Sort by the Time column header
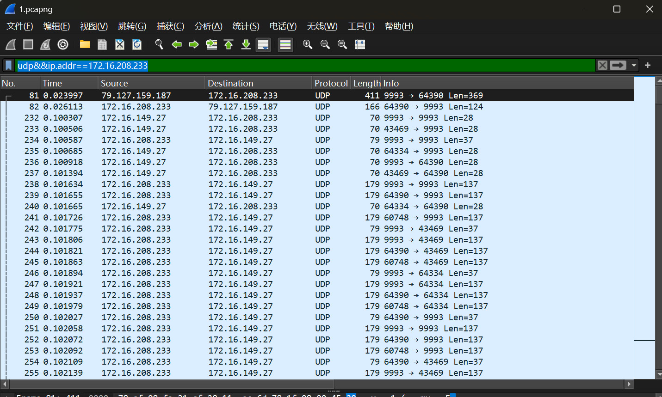Image resolution: width=662 pixels, height=397 pixels. (x=69, y=83)
